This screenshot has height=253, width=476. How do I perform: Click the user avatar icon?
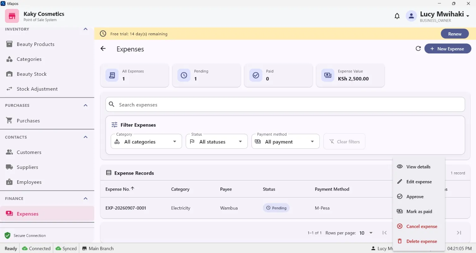pyautogui.click(x=411, y=16)
